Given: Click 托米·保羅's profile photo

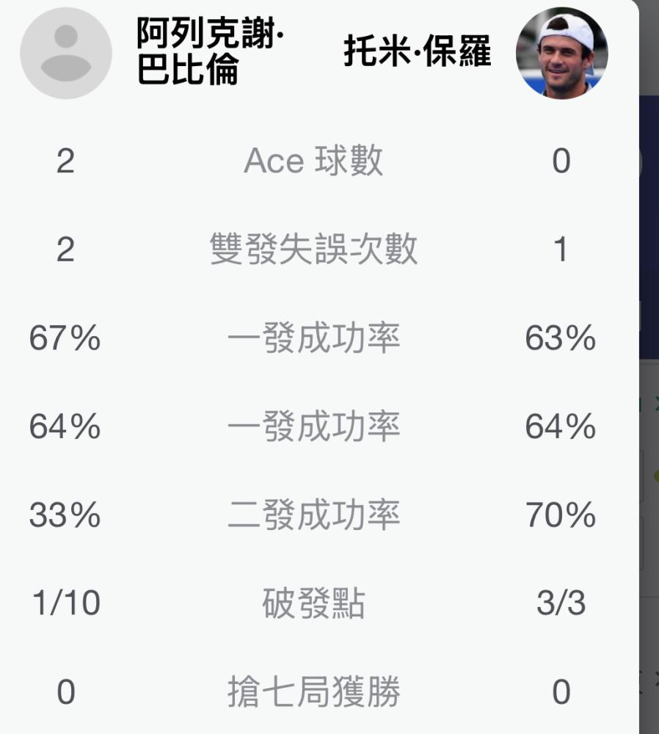Looking at the screenshot, I should (561, 53).
